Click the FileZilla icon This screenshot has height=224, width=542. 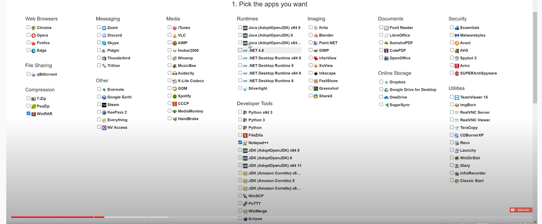245,135
